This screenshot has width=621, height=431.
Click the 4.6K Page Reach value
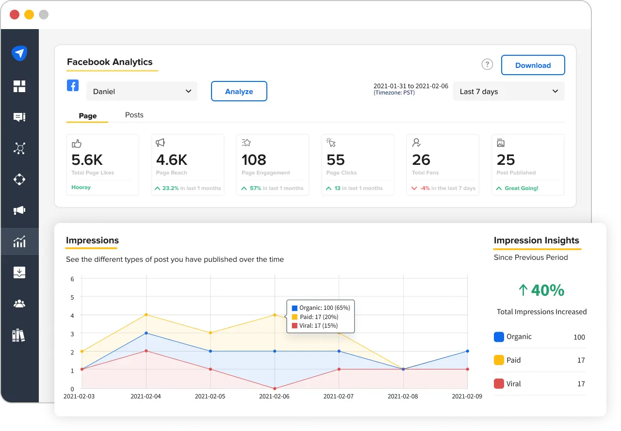172,160
